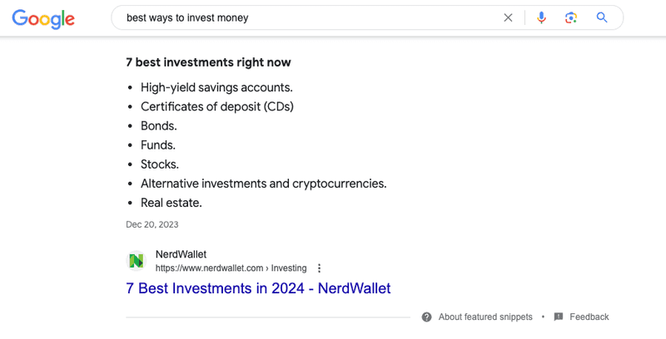Click the NerdWallet favicon logo
The height and width of the screenshot is (339, 666).
137,261
